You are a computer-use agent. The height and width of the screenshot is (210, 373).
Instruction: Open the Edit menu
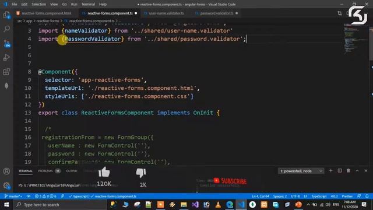tap(24, 4)
